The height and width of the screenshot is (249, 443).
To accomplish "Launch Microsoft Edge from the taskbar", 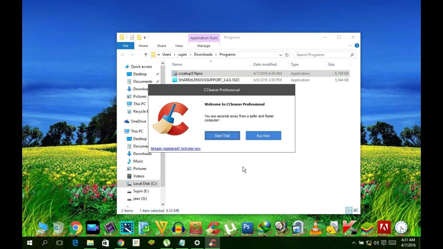I will coord(75,243).
